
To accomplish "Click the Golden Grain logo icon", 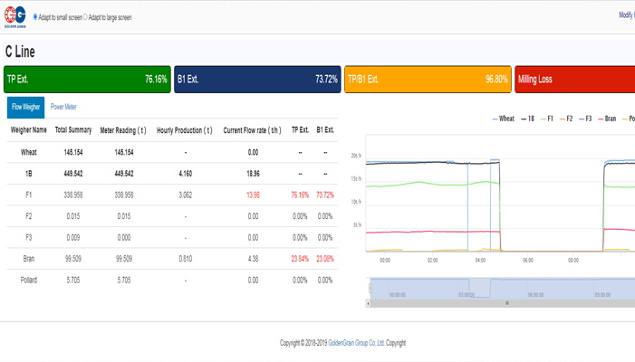I will click(15, 17).
